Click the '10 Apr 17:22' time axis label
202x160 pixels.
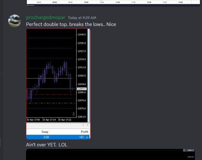click(65, 120)
